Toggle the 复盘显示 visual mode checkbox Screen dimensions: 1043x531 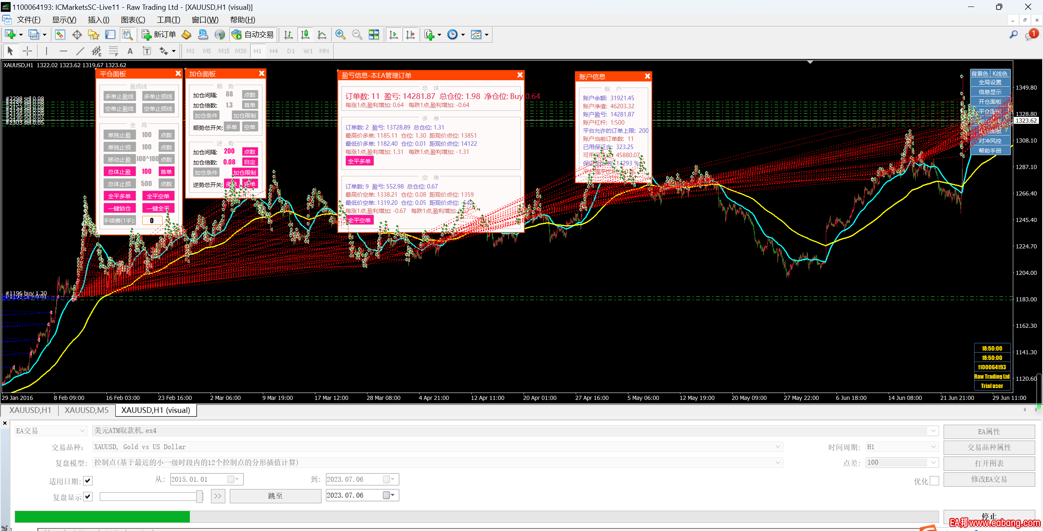point(88,496)
